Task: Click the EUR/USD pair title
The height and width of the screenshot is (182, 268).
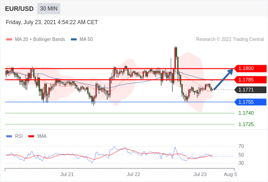Action: click(x=20, y=9)
